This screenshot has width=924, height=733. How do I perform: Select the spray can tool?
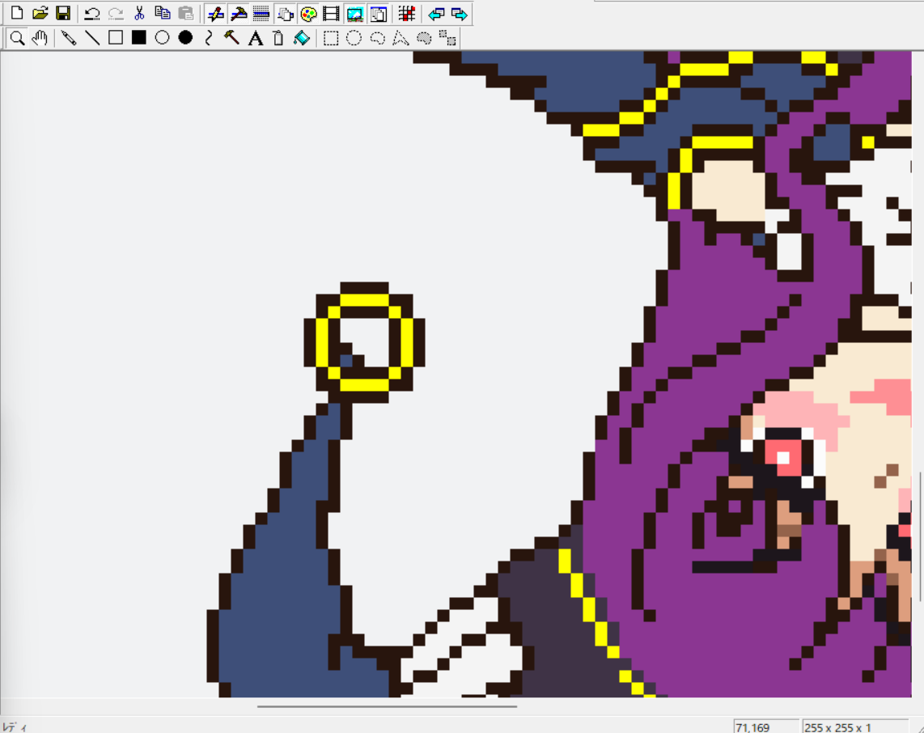pyautogui.click(x=278, y=38)
